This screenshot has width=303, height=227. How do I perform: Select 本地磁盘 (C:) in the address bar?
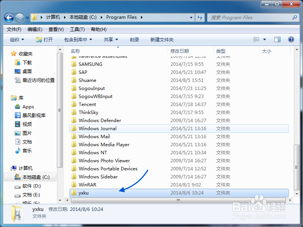click(x=83, y=17)
